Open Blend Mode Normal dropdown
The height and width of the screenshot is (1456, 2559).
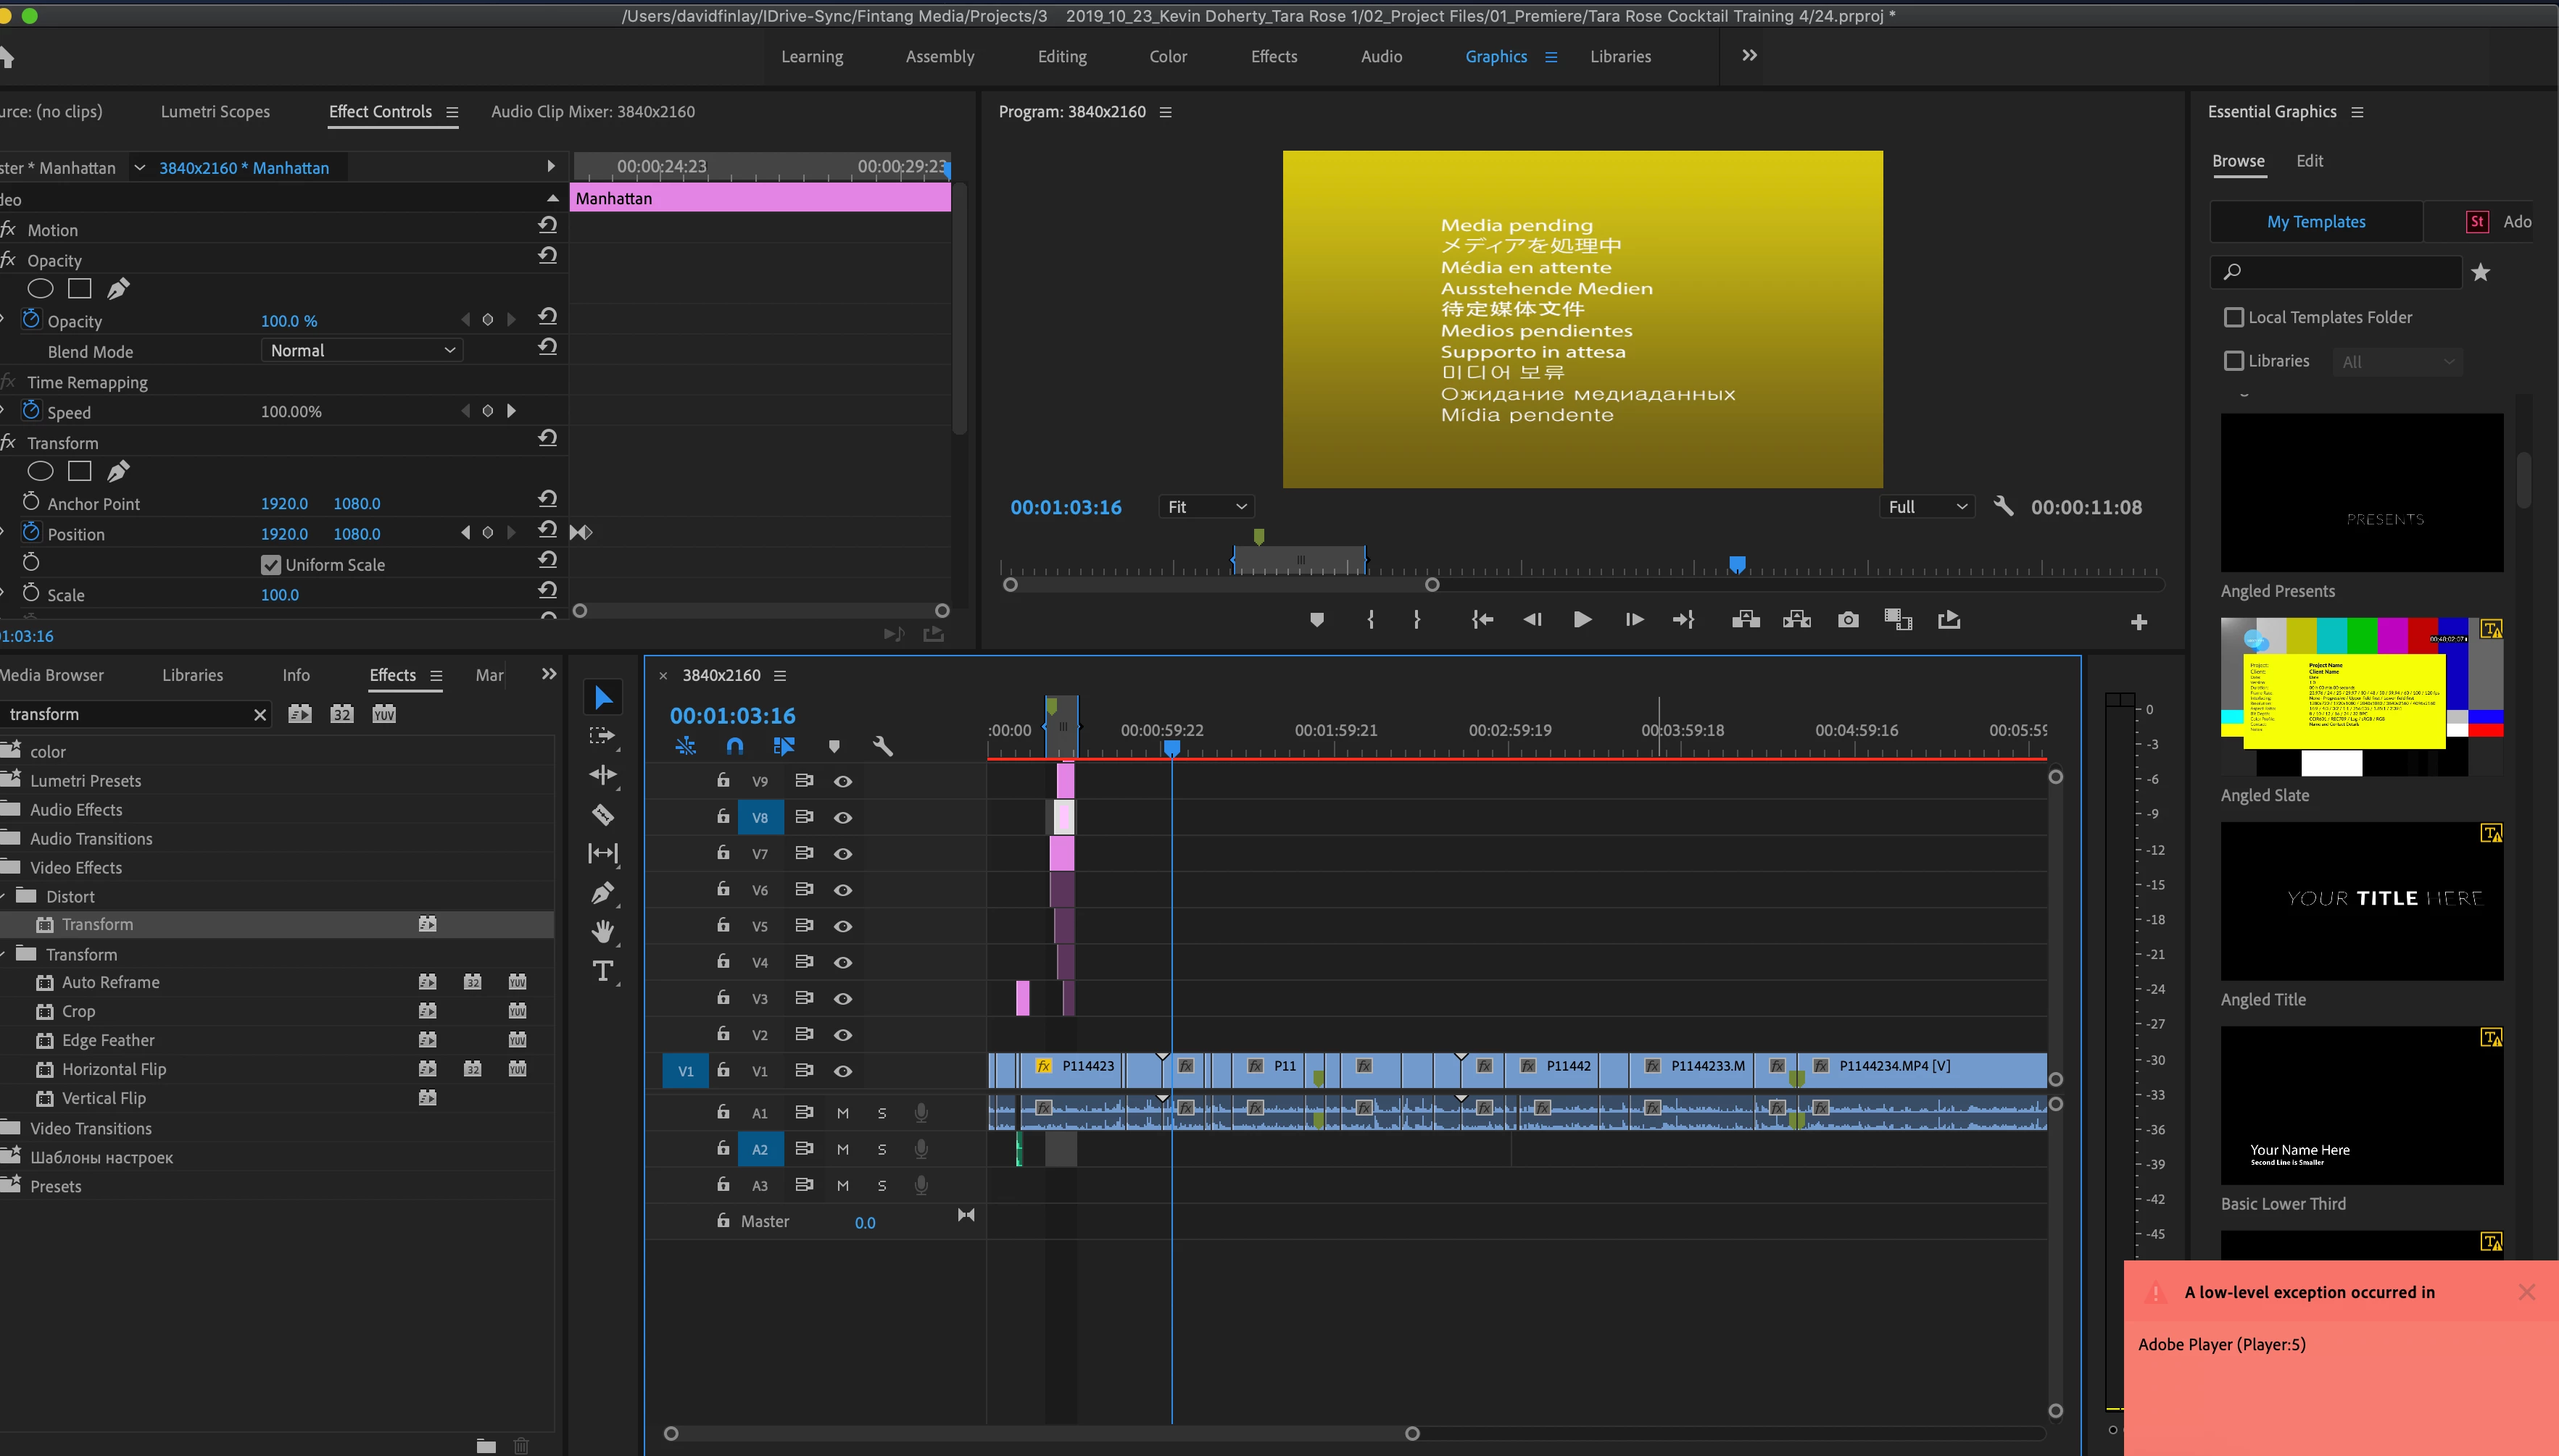(362, 350)
